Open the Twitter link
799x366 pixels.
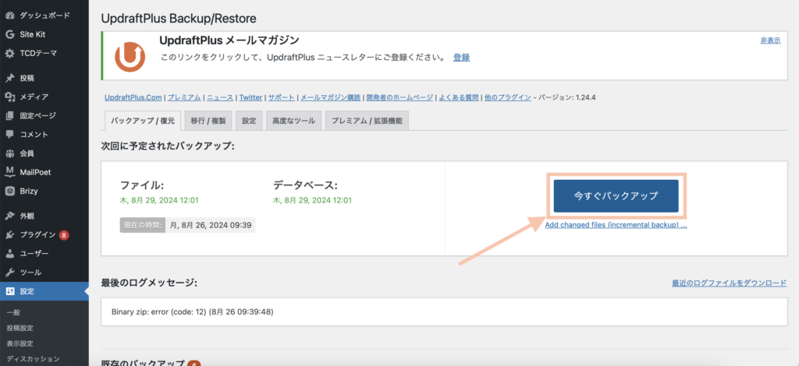pos(250,97)
